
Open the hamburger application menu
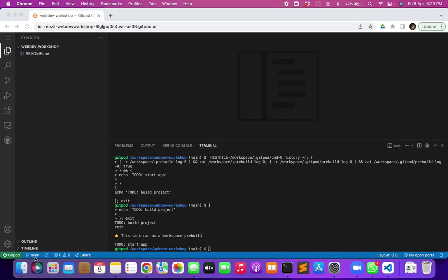click(x=7, y=38)
